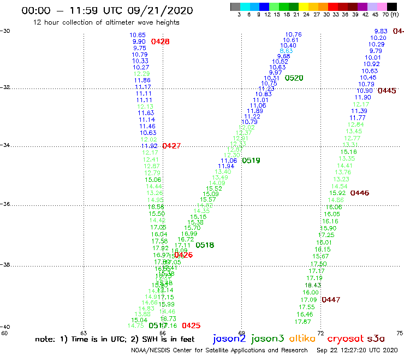Click the black over-70 ft legend swatch
The image size is (404, 355).
pos(391,7)
